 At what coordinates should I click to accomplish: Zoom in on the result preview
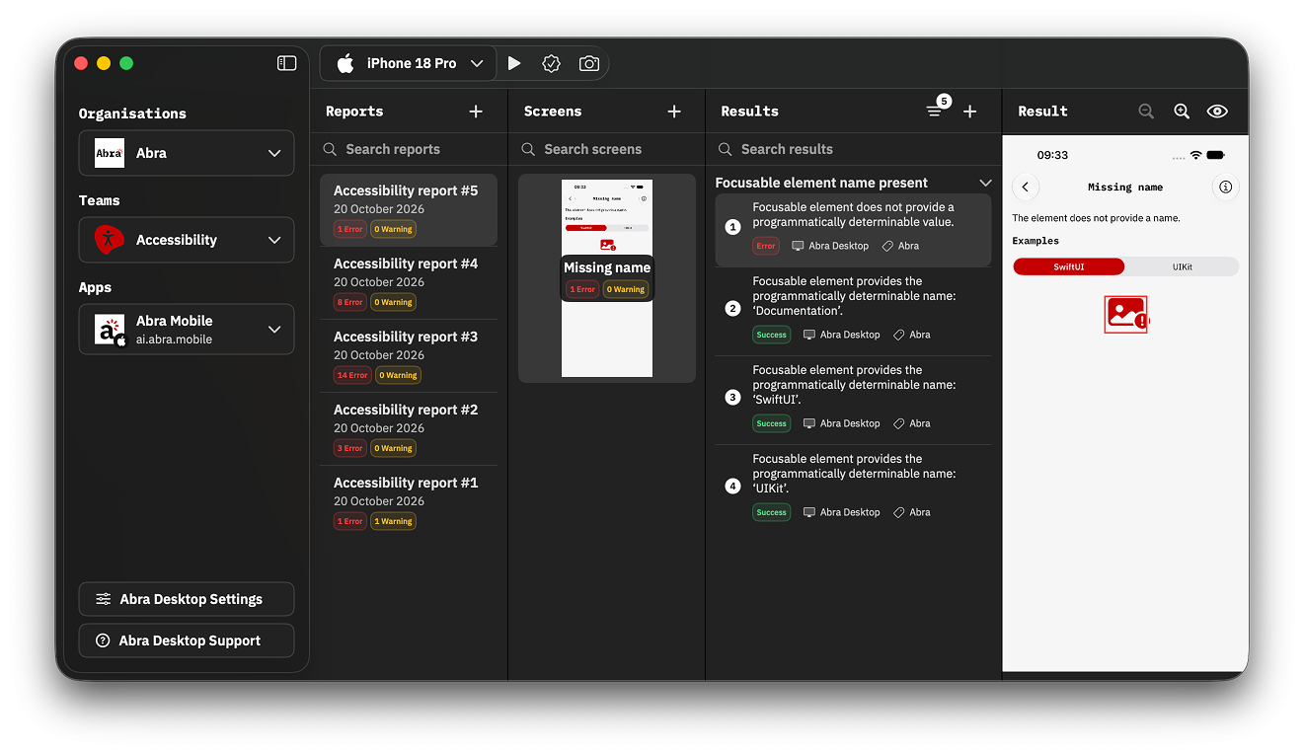coord(1182,112)
